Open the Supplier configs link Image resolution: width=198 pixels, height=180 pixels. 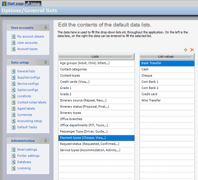click(29, 77)
